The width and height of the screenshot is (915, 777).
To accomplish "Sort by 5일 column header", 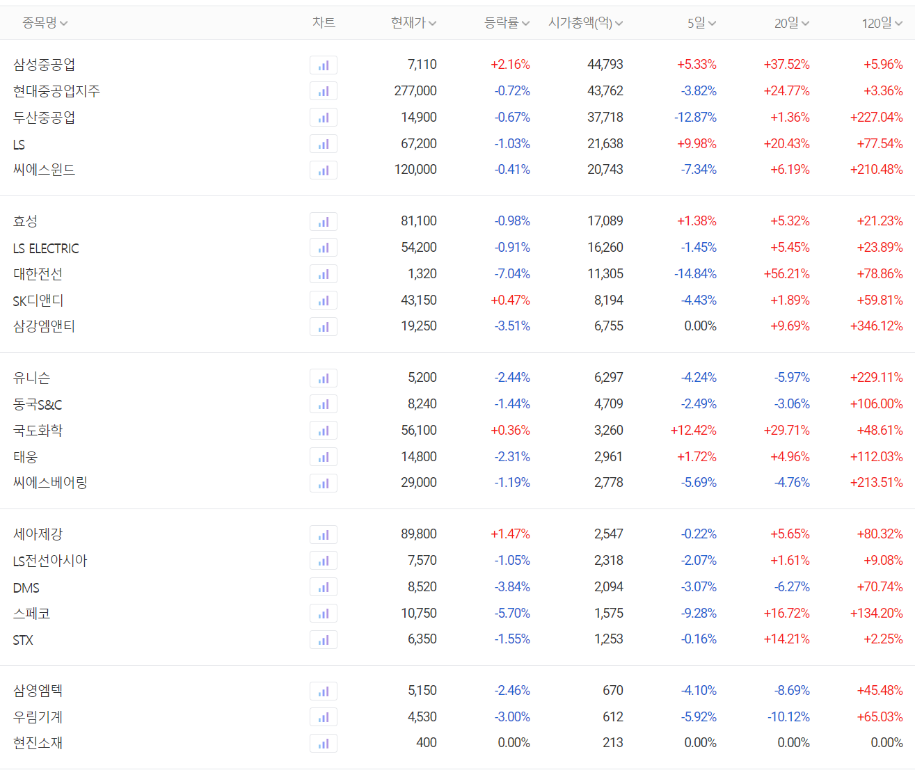I will point(702,23).
